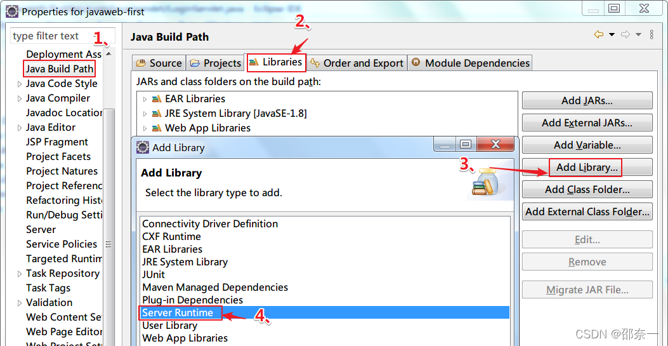The width and height of the screenshot is (668, 346).
Task: Switch to the Module Dependencies tab
Action: [x=470, y=63]
